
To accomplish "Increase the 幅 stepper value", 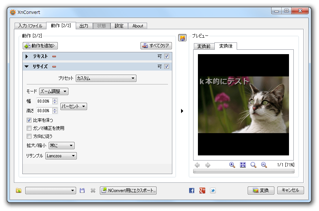I will click(55, 99).
